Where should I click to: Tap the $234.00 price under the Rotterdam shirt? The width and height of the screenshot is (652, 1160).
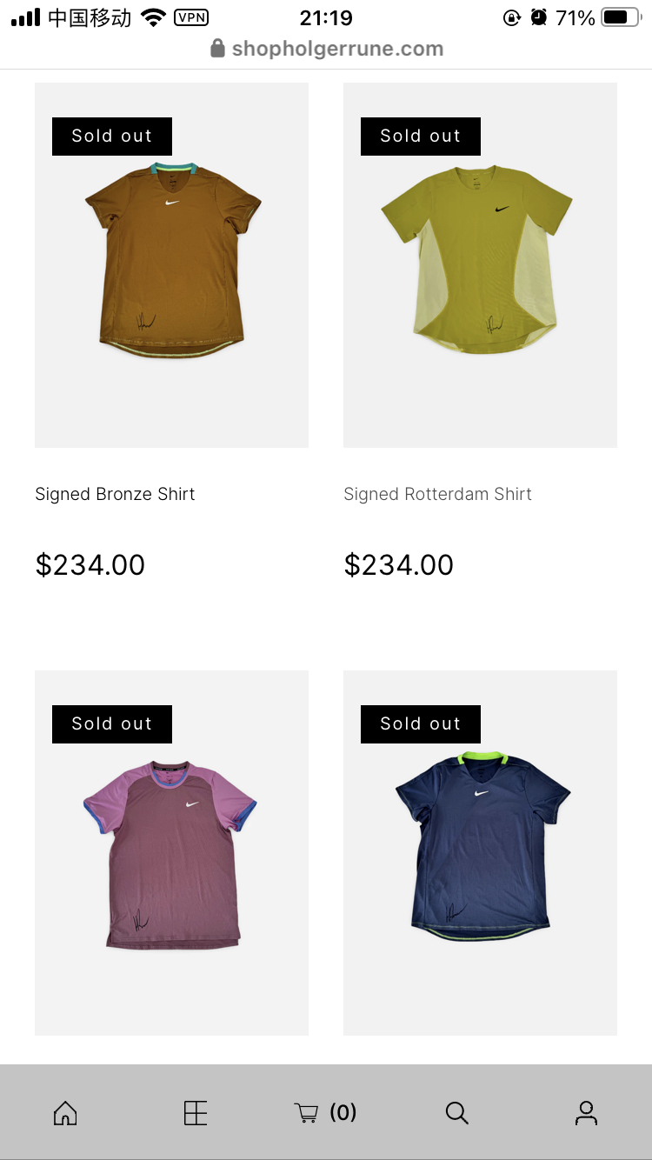[x=399, y=565]
